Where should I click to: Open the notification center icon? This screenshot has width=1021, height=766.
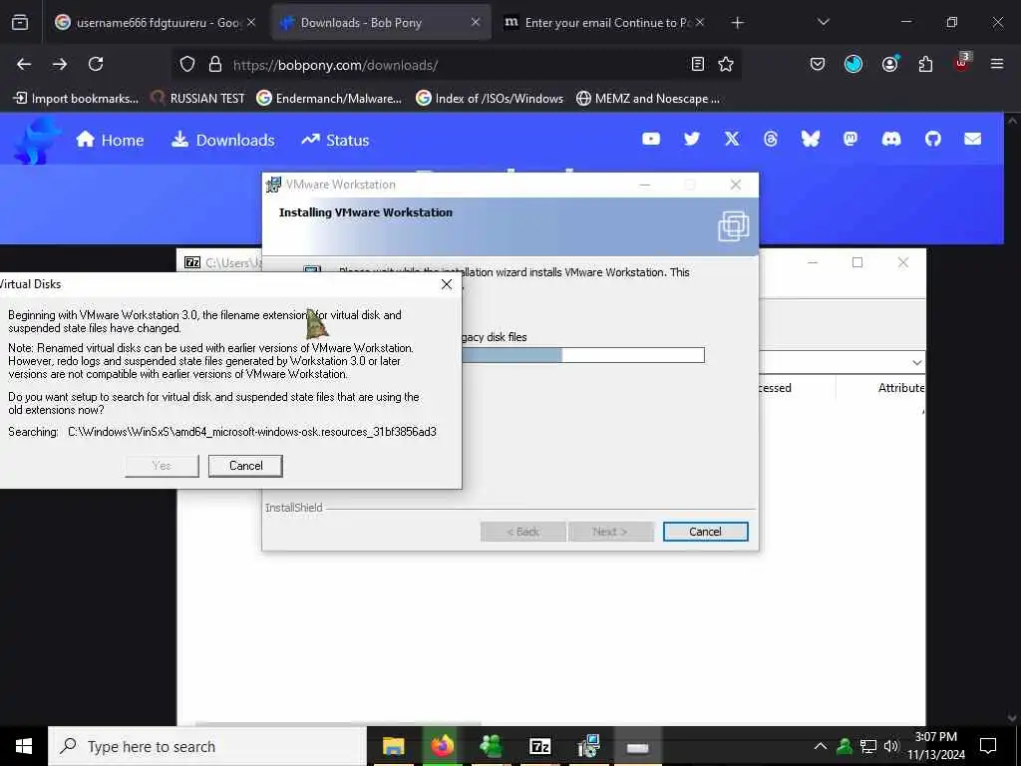988,746
